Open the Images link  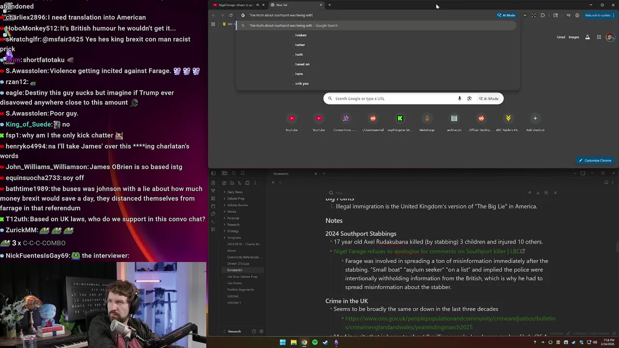(x=574, y=37)
